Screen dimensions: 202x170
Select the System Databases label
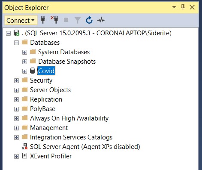[64, 52]
